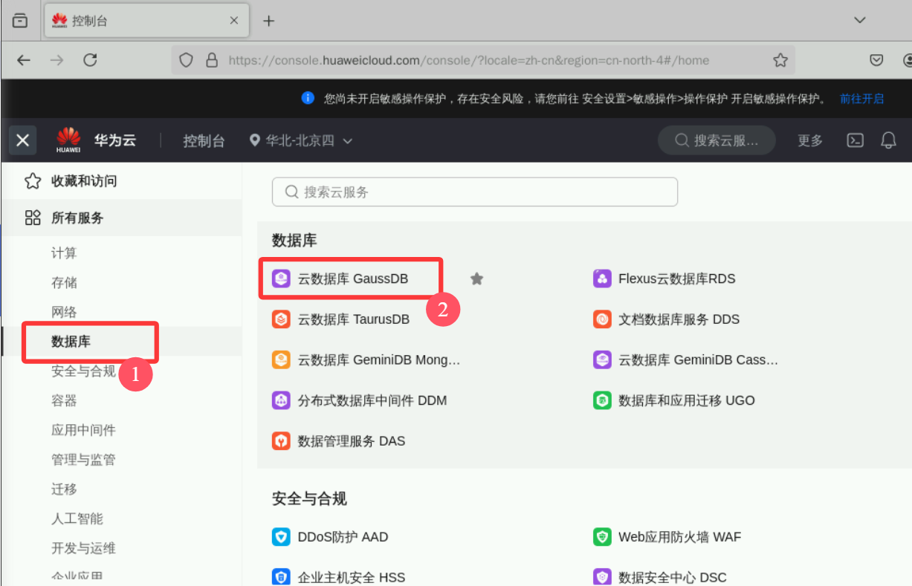This screenshot has height=586, width=912.
Task: Open the recent tabs icon at top left
Action: coord(19,21)
